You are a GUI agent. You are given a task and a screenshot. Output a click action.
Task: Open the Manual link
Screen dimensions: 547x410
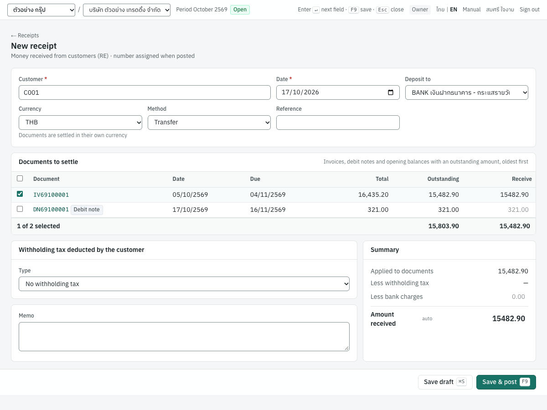(472, 10)
